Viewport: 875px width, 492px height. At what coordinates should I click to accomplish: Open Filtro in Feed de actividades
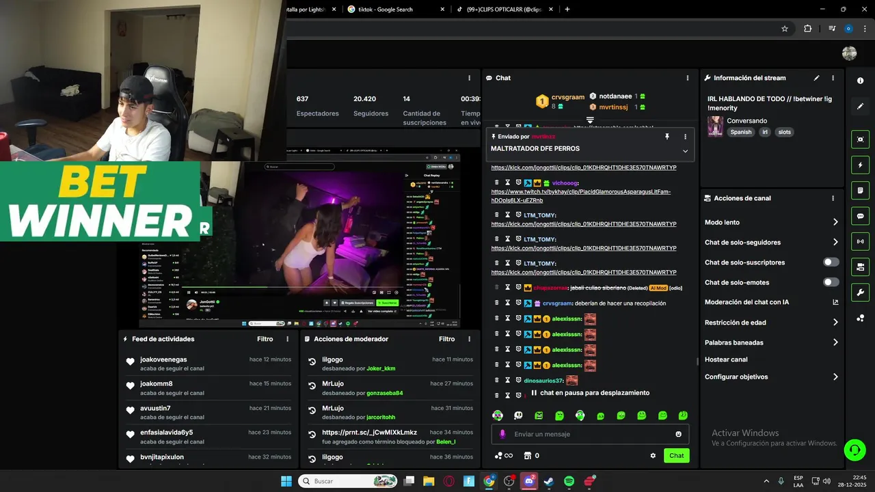(265, 339)
